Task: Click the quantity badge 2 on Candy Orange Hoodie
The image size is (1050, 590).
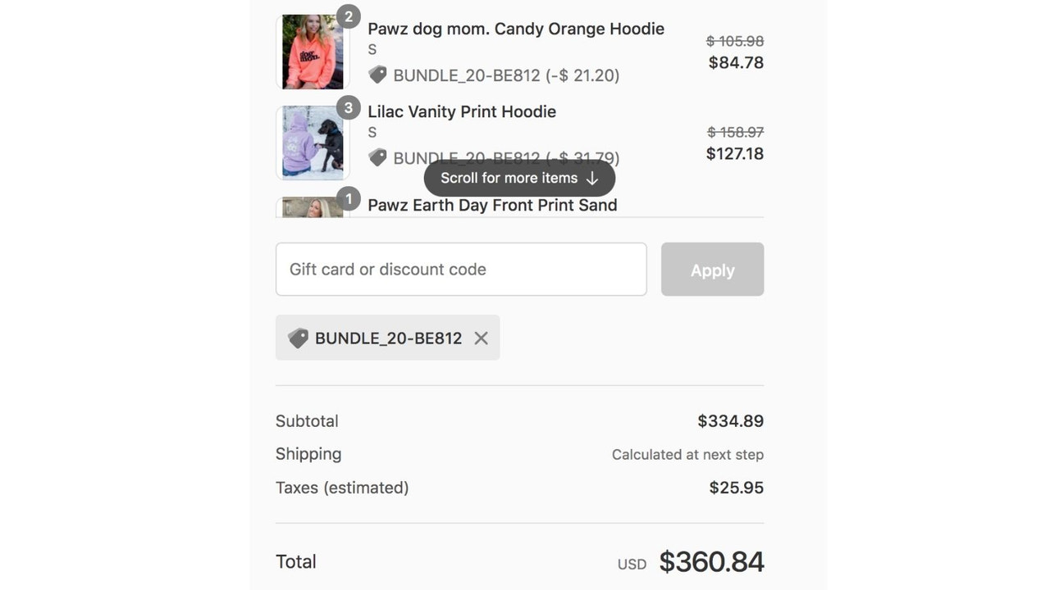Action: 349,16
